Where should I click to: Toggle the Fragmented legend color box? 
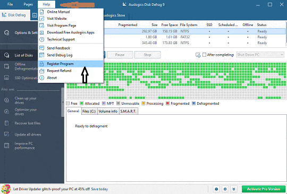click(x=167, y=104)
